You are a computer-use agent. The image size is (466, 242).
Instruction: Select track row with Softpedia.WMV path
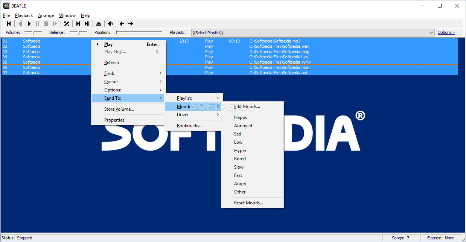click(230, 62)
